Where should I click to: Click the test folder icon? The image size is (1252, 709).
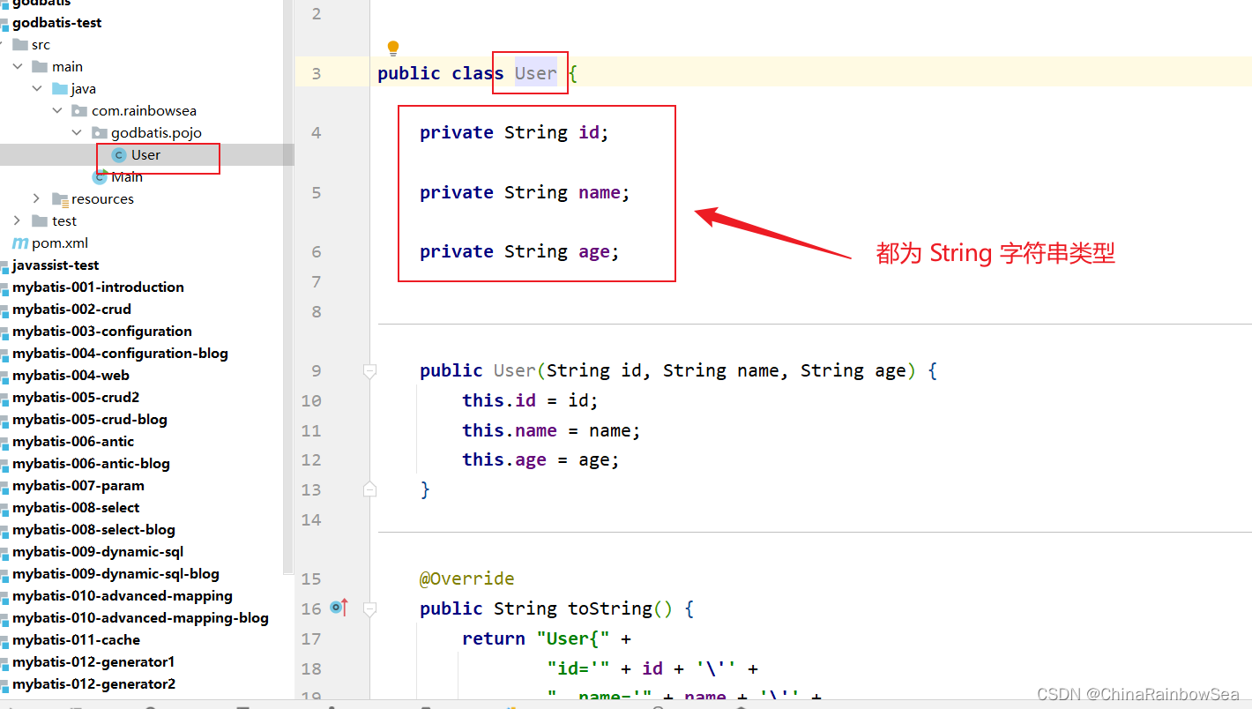(x=40, y=220)
